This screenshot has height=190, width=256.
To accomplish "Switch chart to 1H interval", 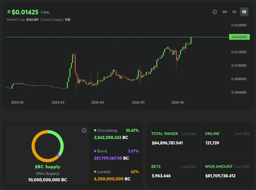I will pyautogui.click(x=234, y=12).
